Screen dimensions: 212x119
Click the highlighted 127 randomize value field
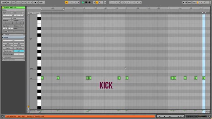point(19,51)
